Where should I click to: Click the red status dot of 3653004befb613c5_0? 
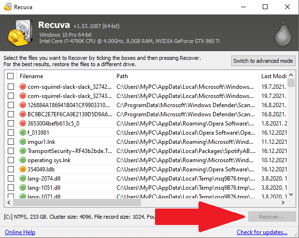coord(23,123)
